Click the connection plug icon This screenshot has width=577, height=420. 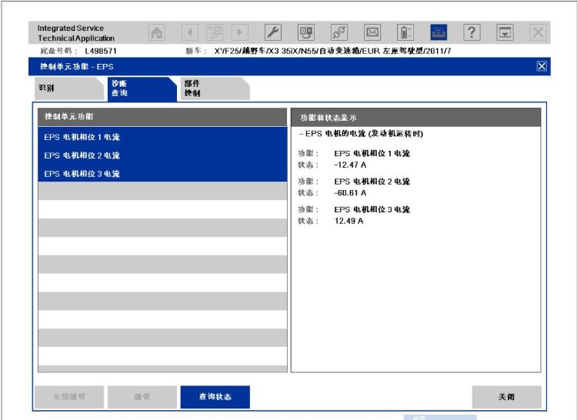pos(339,32)
